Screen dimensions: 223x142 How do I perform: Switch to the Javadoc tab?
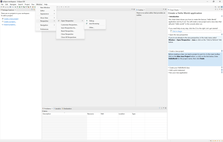click(x=57, y=109)
